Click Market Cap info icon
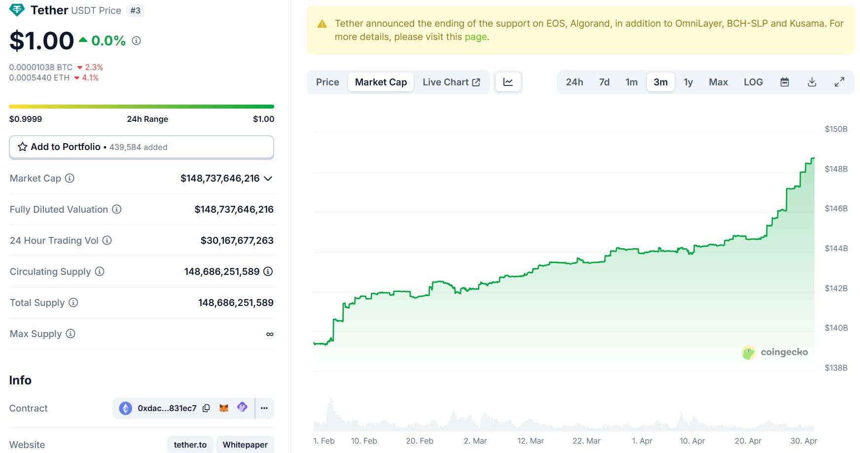The image size is (860, 453). (x=70, y=178)
